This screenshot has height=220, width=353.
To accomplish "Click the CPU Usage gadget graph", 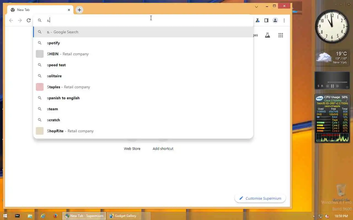I will (332, 137).
